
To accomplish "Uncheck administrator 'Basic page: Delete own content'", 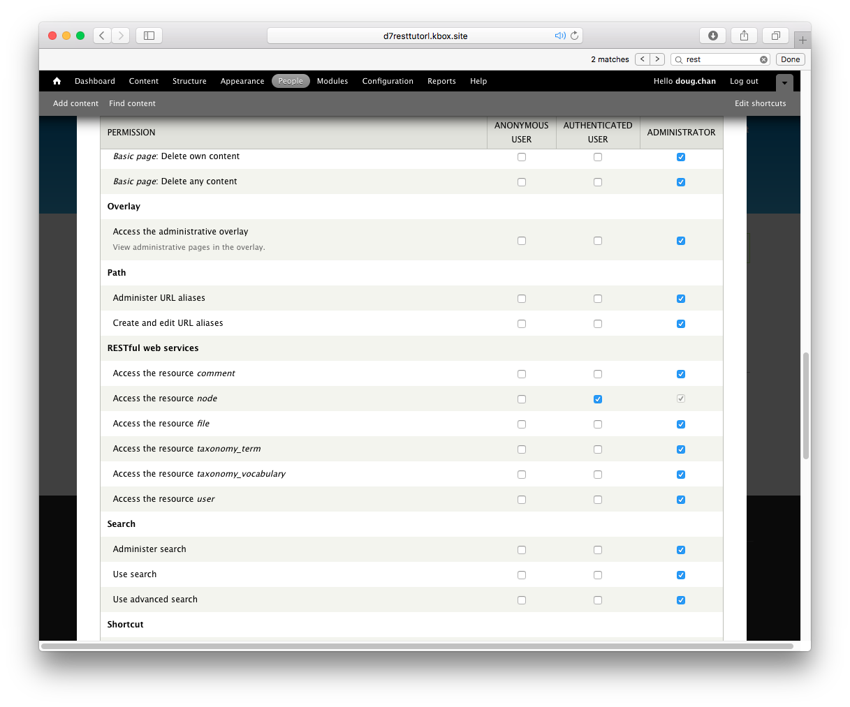I will tap(681, 157).
